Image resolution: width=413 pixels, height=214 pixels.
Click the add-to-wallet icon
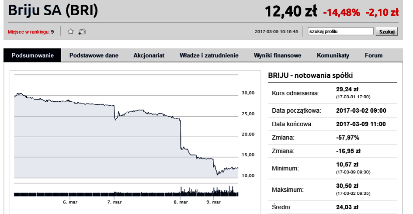click(x=82, y=31)
